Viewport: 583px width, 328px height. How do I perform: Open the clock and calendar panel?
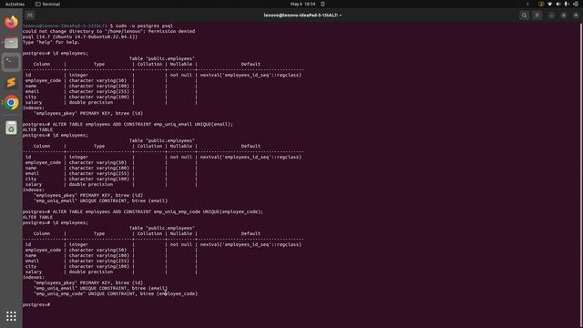[302, 4]
